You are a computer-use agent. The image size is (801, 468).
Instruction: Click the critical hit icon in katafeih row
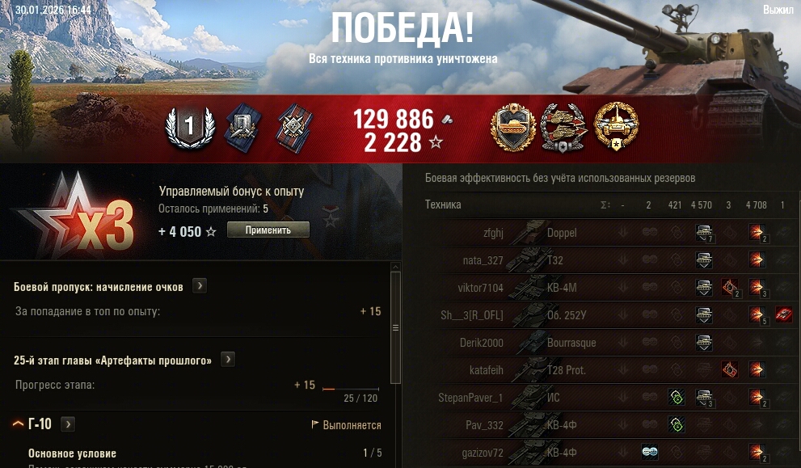click(730, 369)
